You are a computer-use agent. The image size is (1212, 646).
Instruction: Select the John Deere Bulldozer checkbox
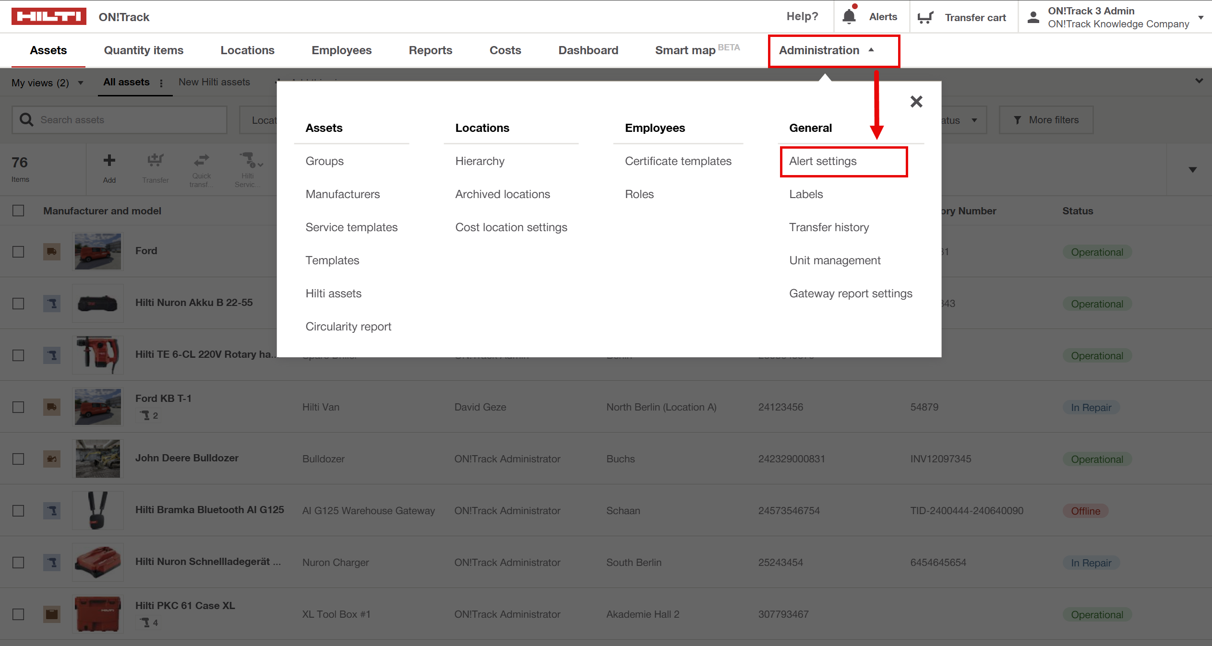click(x=18, y=459)
